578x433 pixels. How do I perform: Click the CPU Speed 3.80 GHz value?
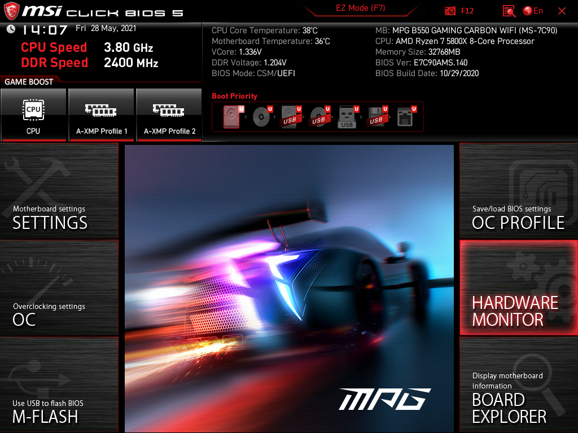click(128, 47)
